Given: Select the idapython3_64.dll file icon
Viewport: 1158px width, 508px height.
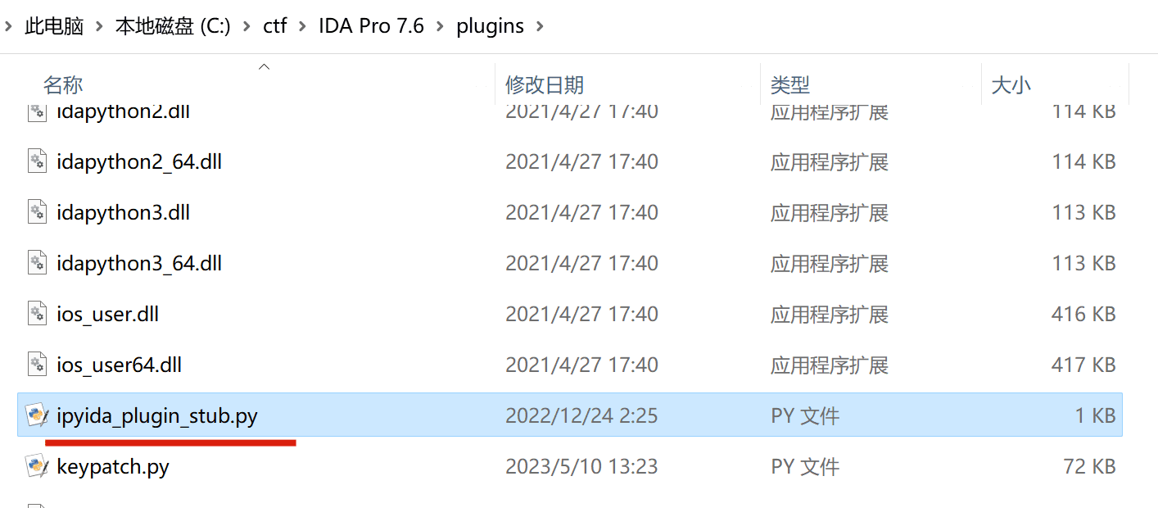Looking at the screenshot, I should pyautogui.click(x=37, y=263).
